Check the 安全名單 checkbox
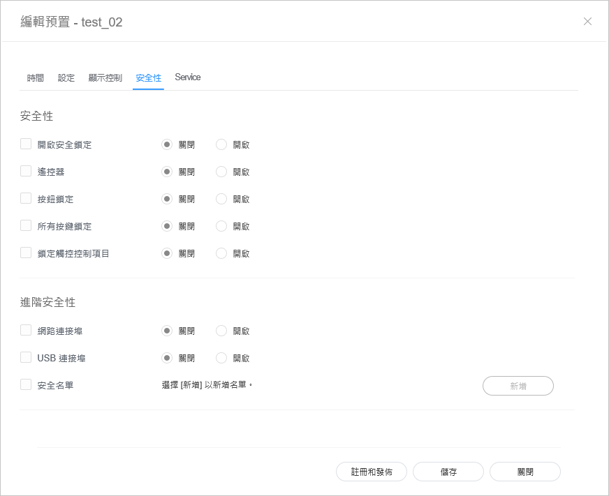Viewport: 609px width, 496px height. click(26, 384)
